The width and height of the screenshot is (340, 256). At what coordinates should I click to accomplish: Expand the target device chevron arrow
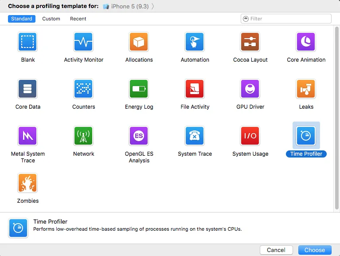click(152, 6)
